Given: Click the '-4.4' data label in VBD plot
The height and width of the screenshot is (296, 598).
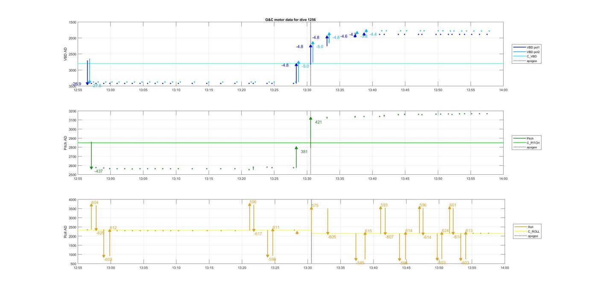Looking at the screenshot, I should click(373, 34).
